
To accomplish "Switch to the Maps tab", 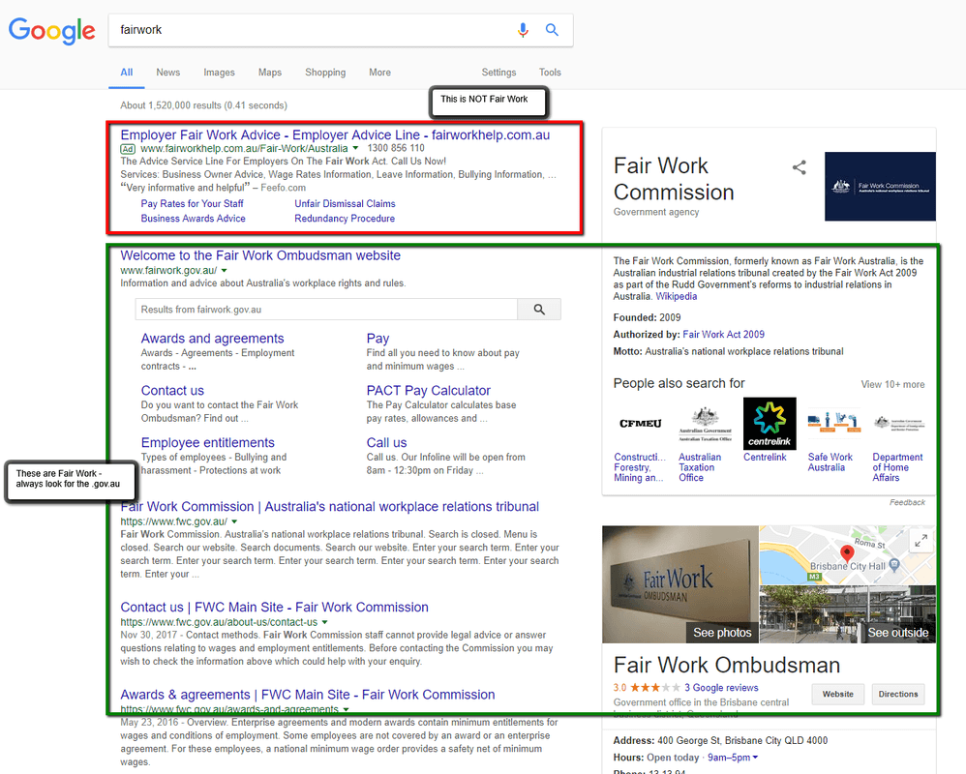I will coord(270,72).
